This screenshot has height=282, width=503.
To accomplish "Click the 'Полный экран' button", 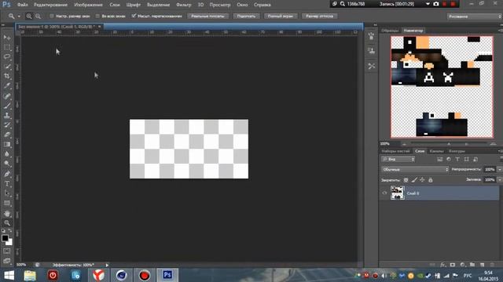I will (x=281, y=16).
